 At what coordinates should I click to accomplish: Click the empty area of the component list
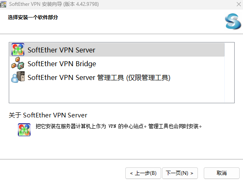coord(117,93)
